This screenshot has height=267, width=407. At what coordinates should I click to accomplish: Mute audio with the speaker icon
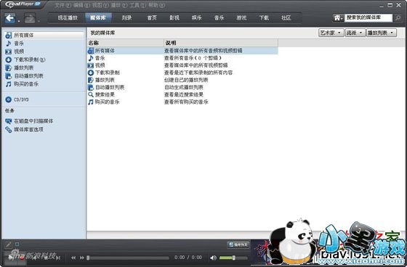[x=213, y=258]
